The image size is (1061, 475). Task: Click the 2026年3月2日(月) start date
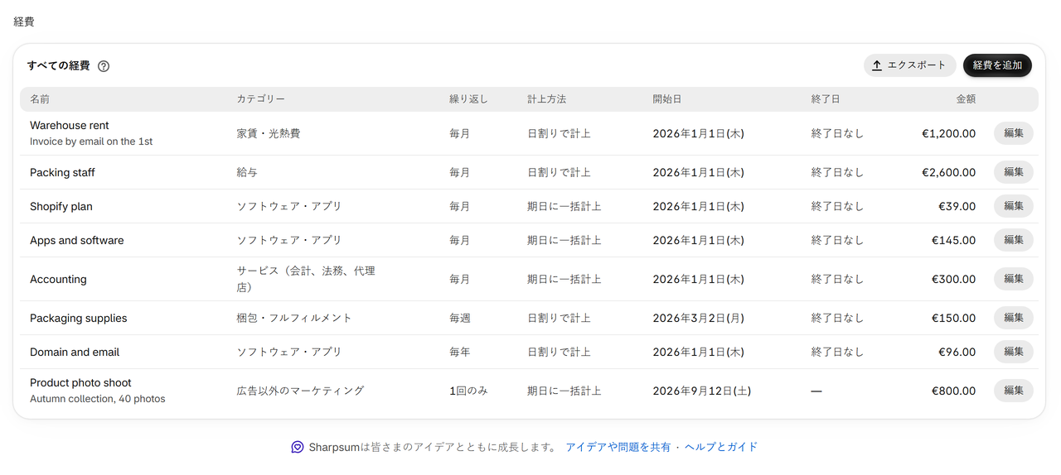click(x=698, y=318)
